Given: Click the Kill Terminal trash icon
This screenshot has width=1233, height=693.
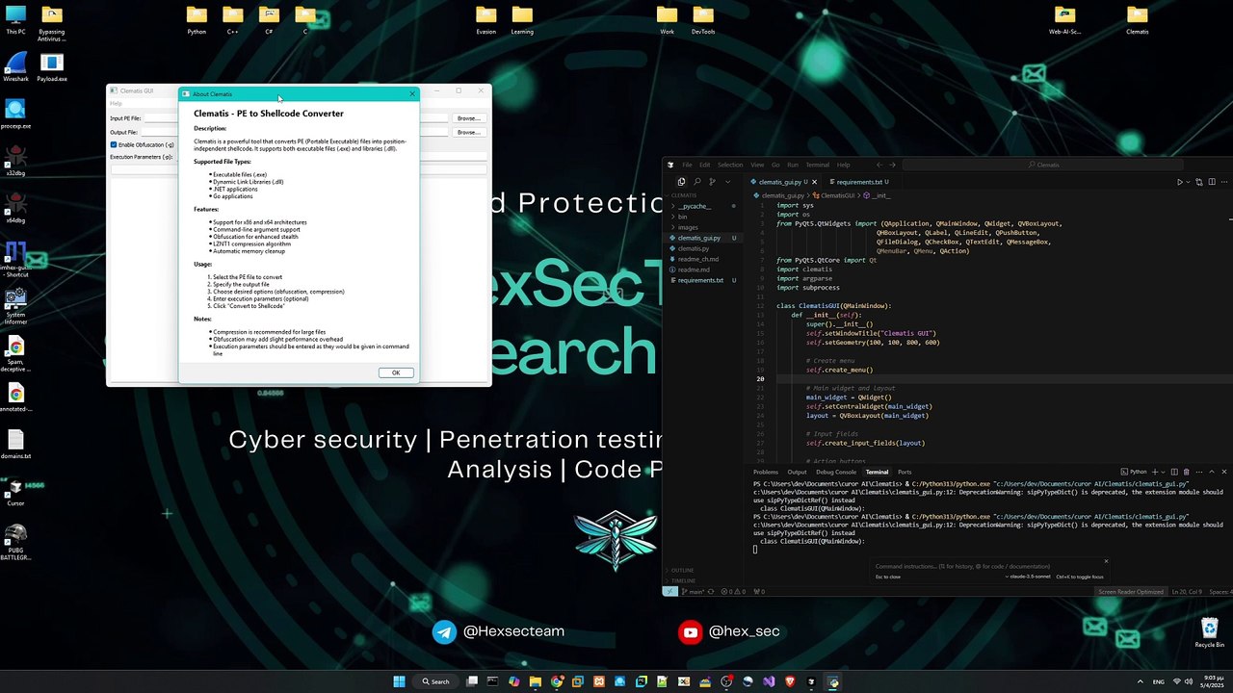Looking at the screenshot, I should (x=1186, y=472).
